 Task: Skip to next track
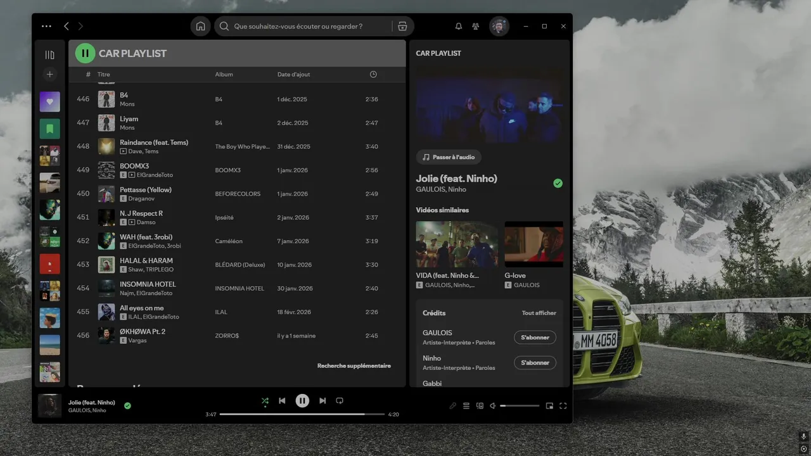click(x=322, y=401)
